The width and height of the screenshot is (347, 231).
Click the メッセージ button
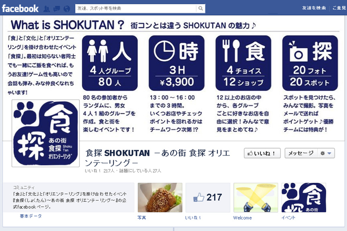pos(301,153)
